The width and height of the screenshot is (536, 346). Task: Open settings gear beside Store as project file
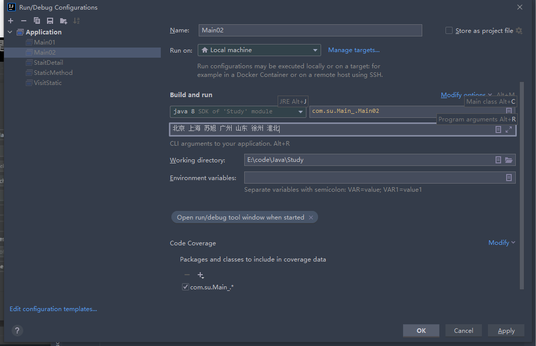[x=519, y=30]
